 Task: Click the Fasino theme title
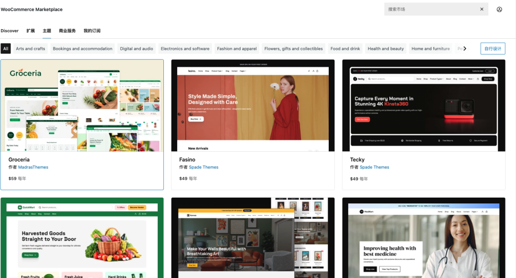tap(187, 159)
